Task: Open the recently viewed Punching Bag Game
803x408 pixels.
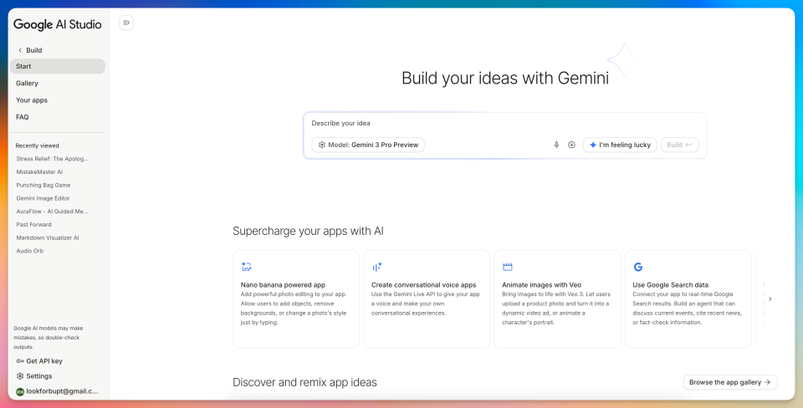Action: pos(43,185)
